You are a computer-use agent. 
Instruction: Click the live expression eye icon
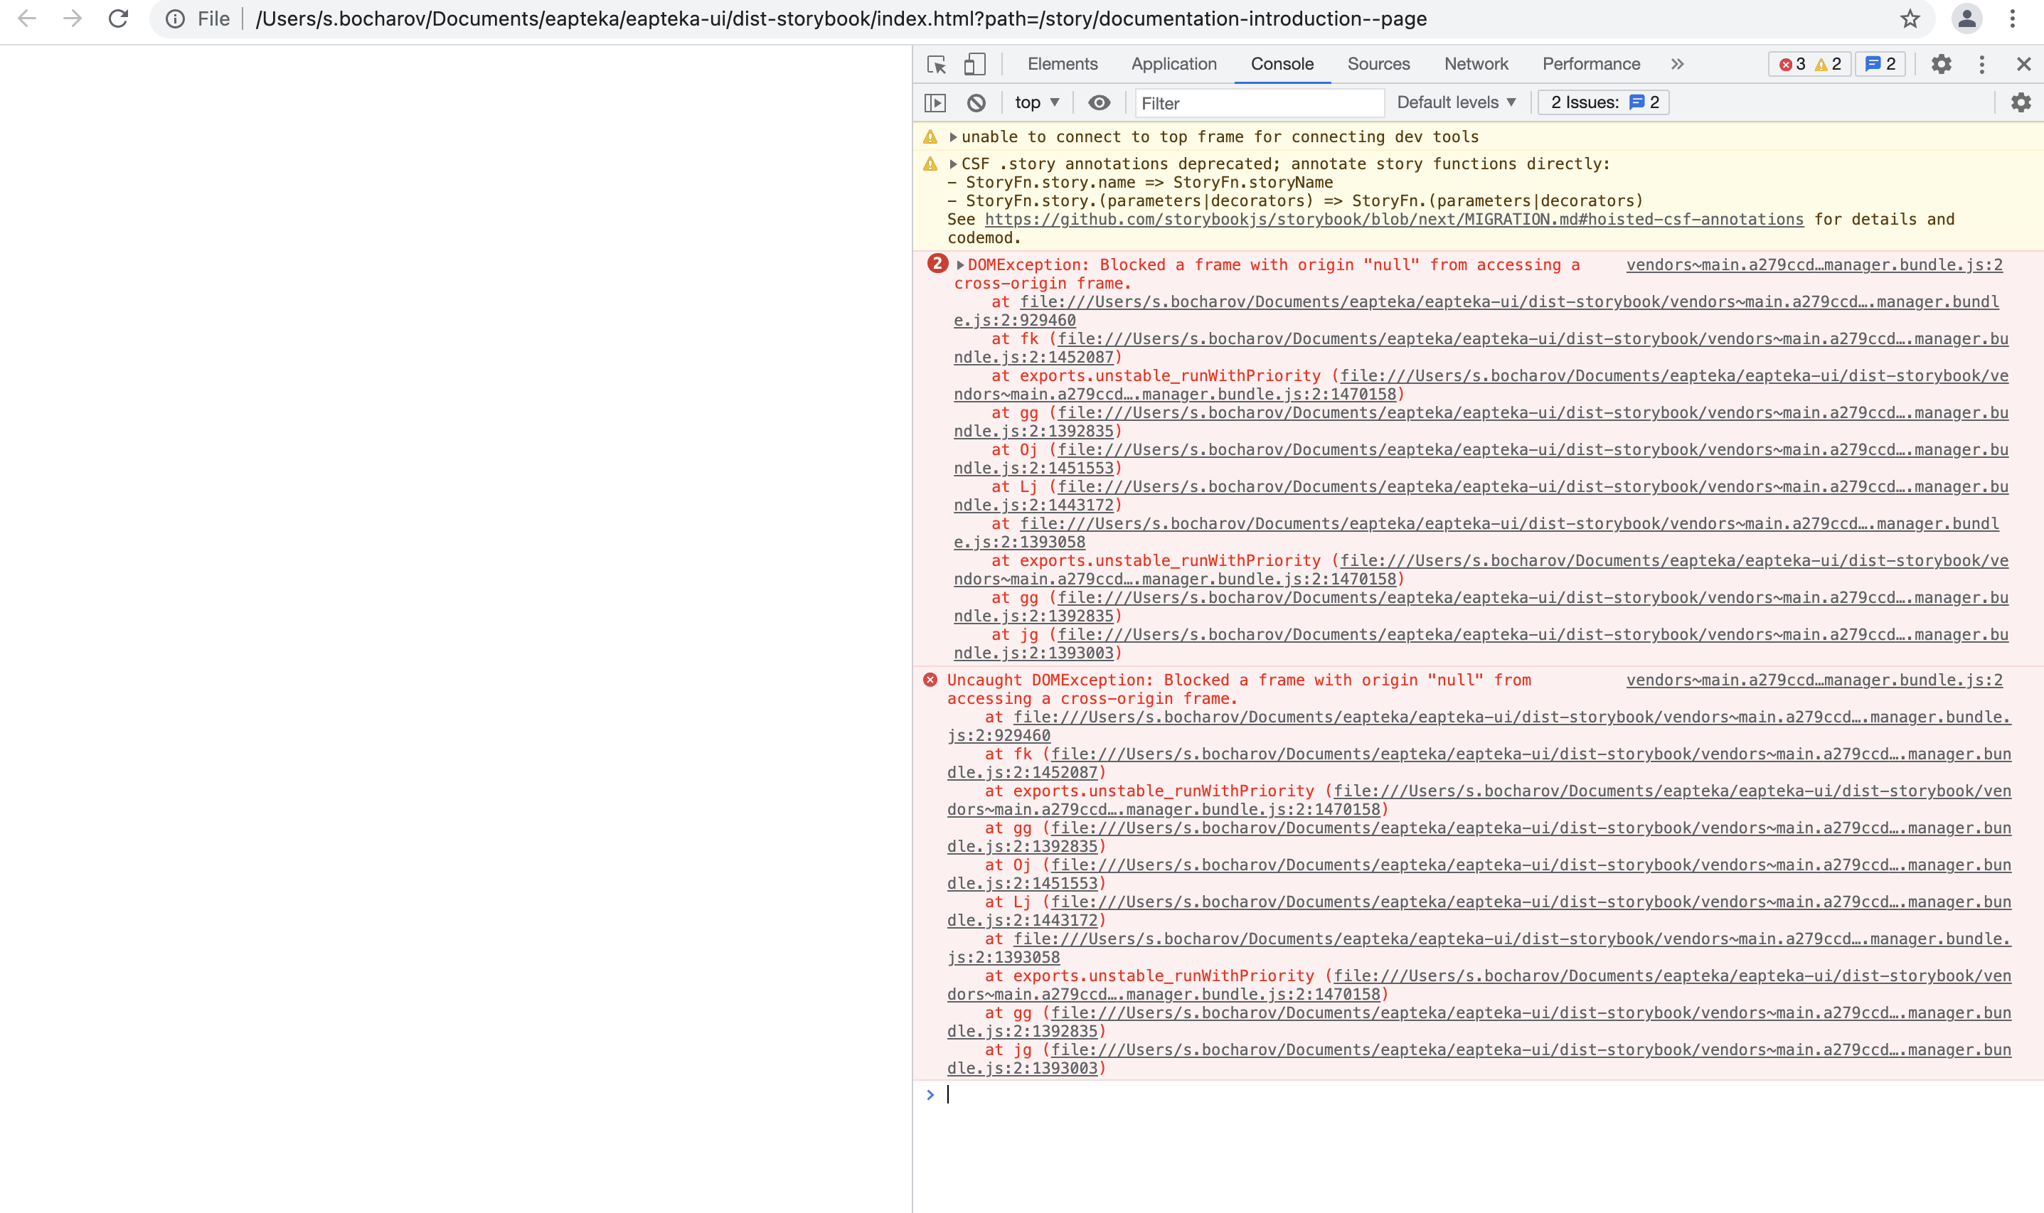[x=1099, y=103]
